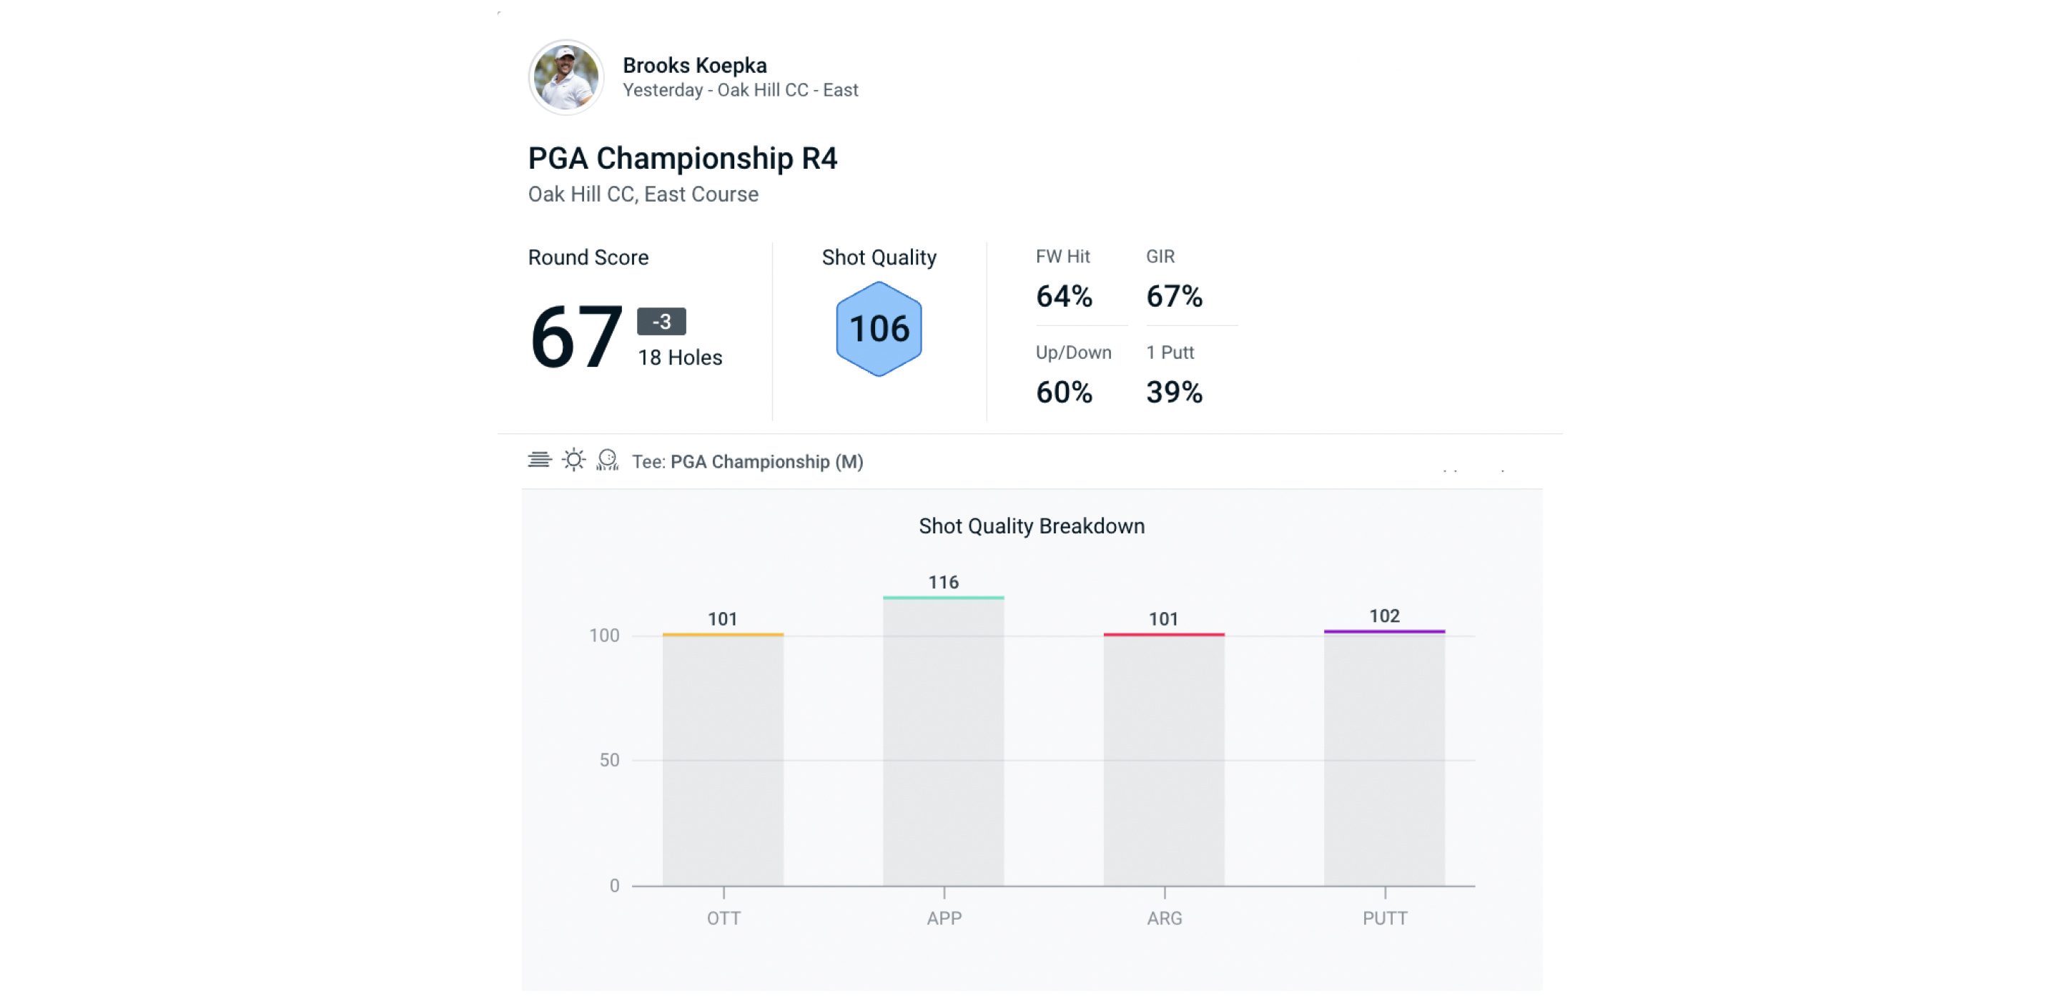The height and width of the screenshot is (1001, 2059).
Task: Select the APP bar showing 116
Action: [943, 742]
